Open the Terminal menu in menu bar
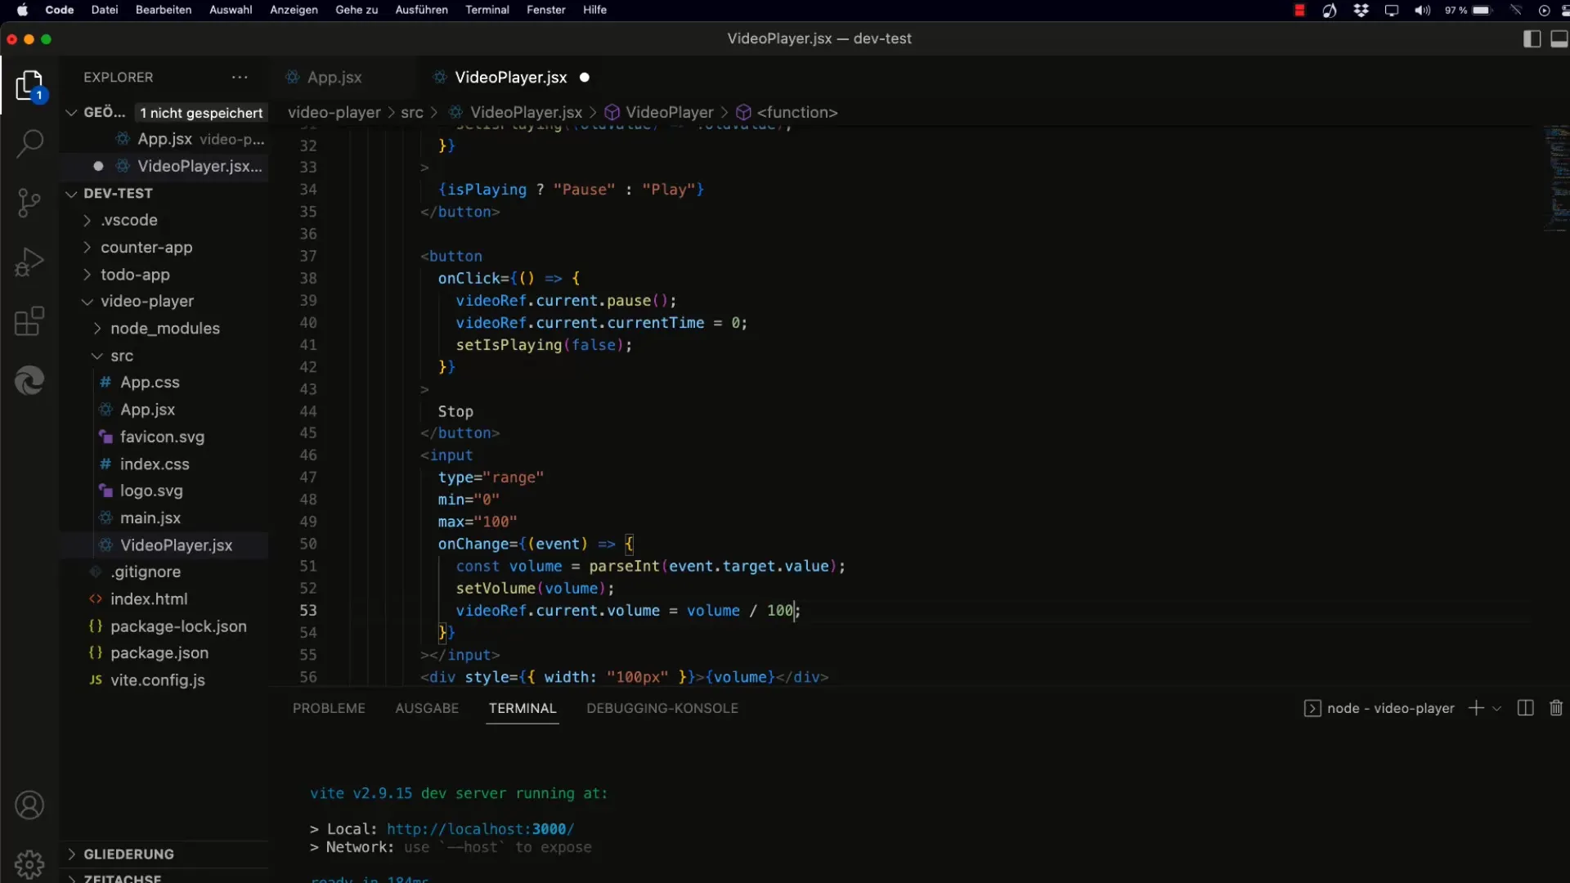Viewport: 1570px width, 883px height. click(x=487, y=10)
